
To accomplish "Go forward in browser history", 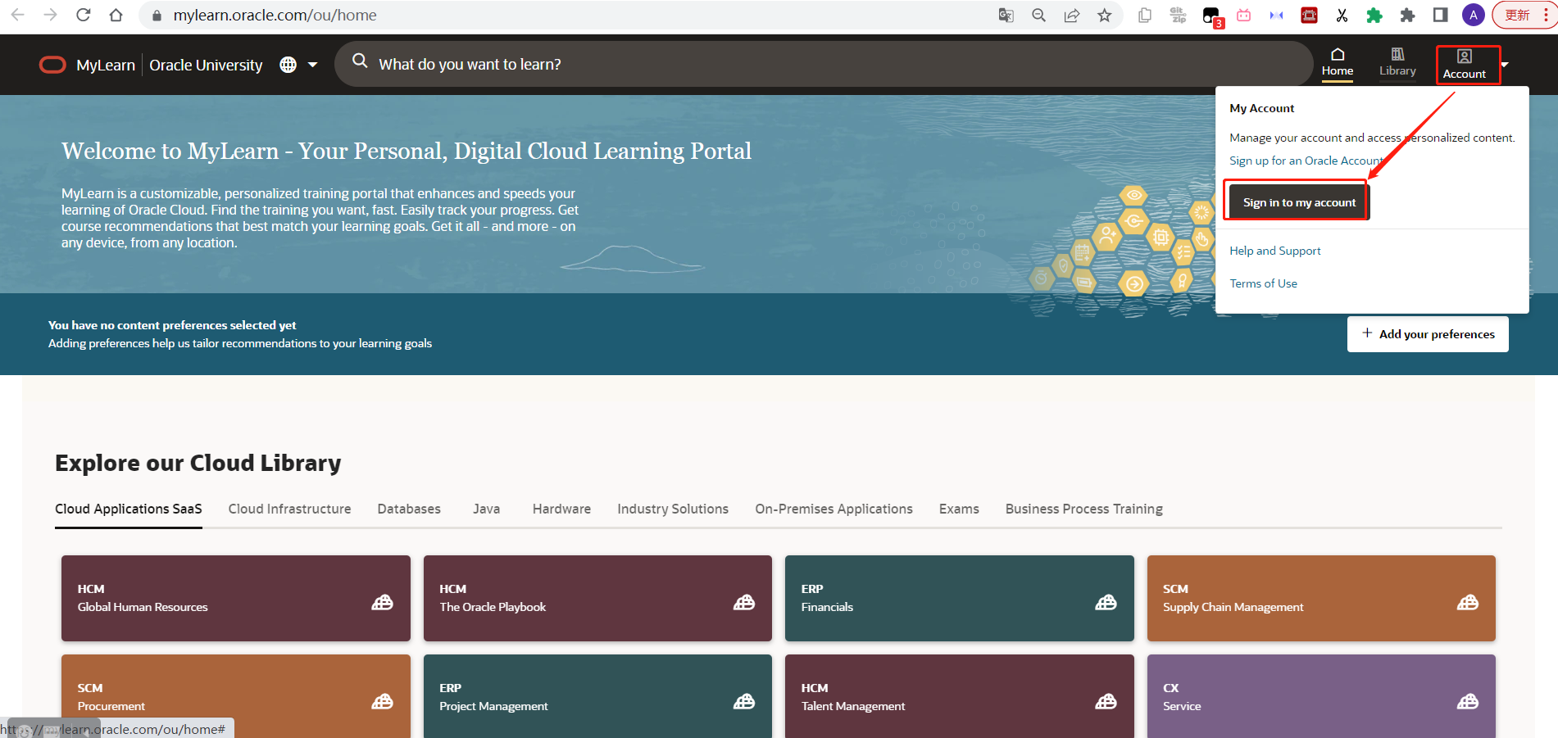I will click(50, 15).
